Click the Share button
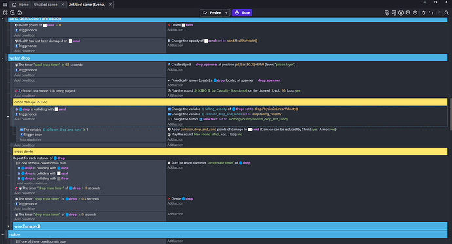 242,12
